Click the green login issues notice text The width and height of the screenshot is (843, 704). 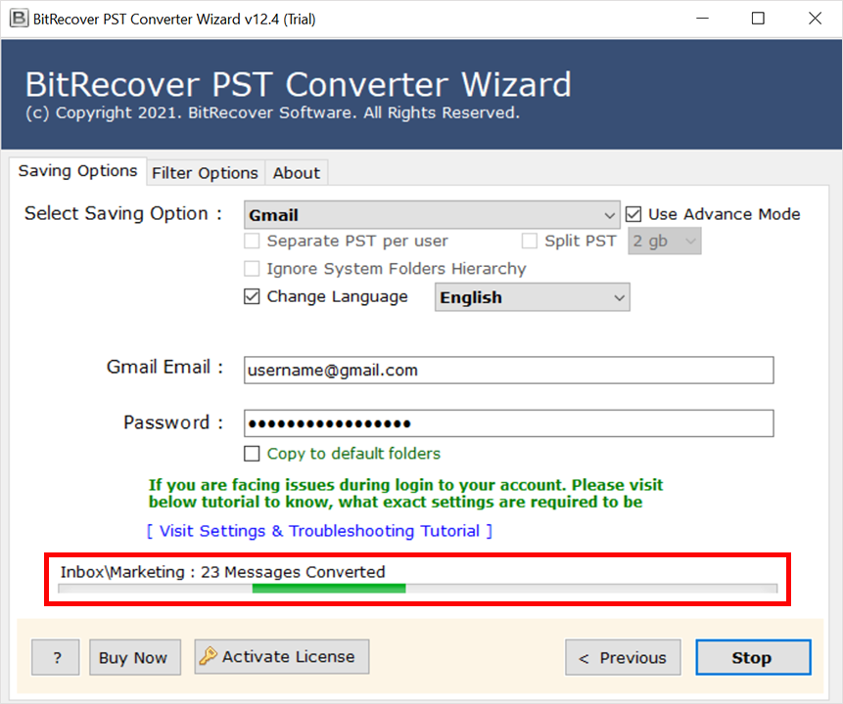pos(406,493)
